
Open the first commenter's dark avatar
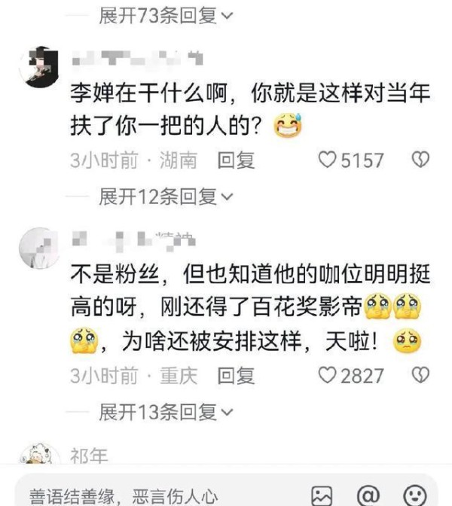(x=39, y=67)
